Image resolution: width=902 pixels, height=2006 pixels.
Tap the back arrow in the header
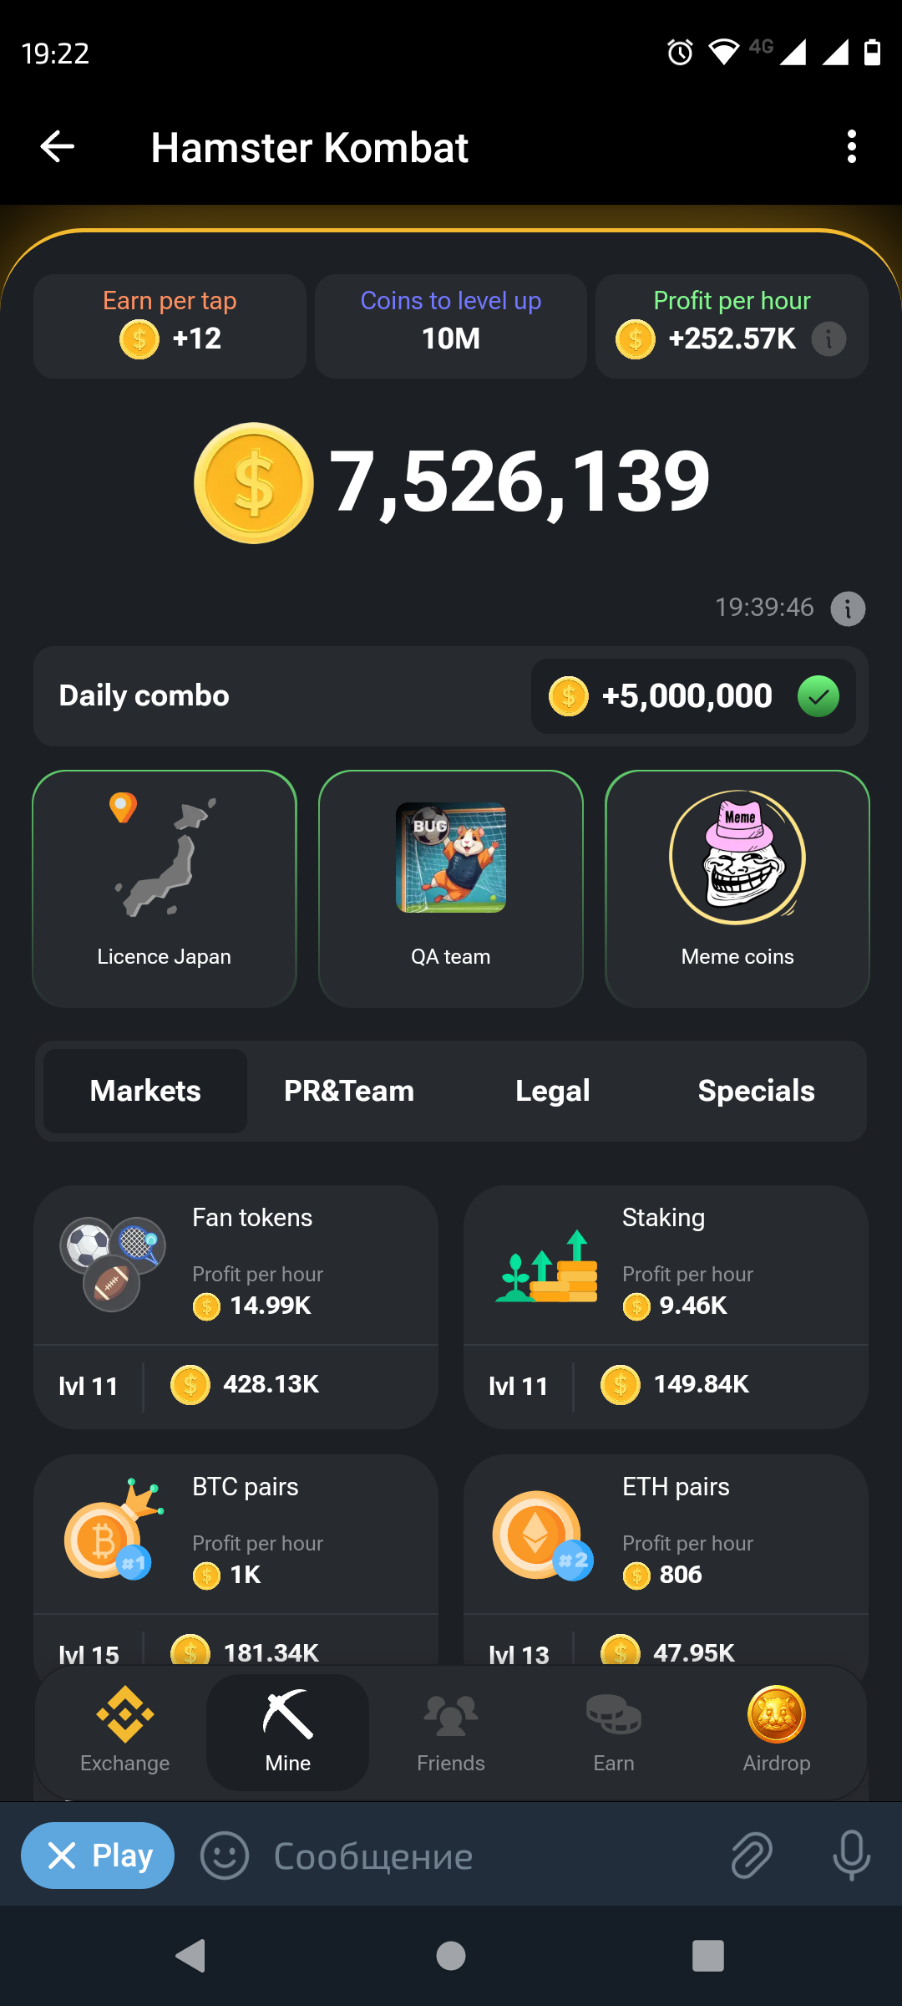(x=58, y=147)
